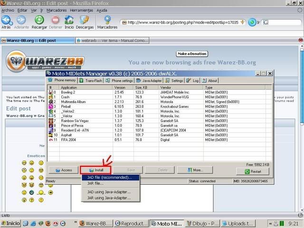Click the close tab red icon in Firefox
304x228 pixels.
(301, 40)
